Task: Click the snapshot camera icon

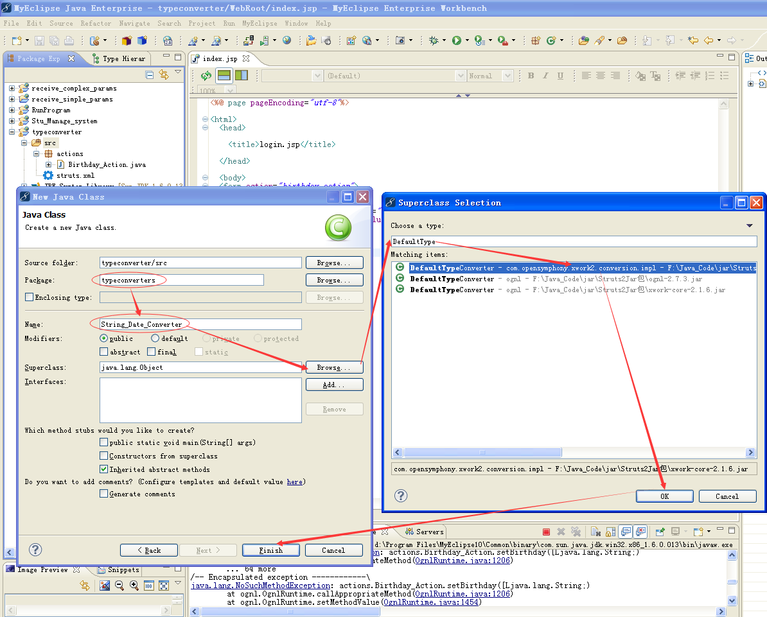Action: [400, 40]
